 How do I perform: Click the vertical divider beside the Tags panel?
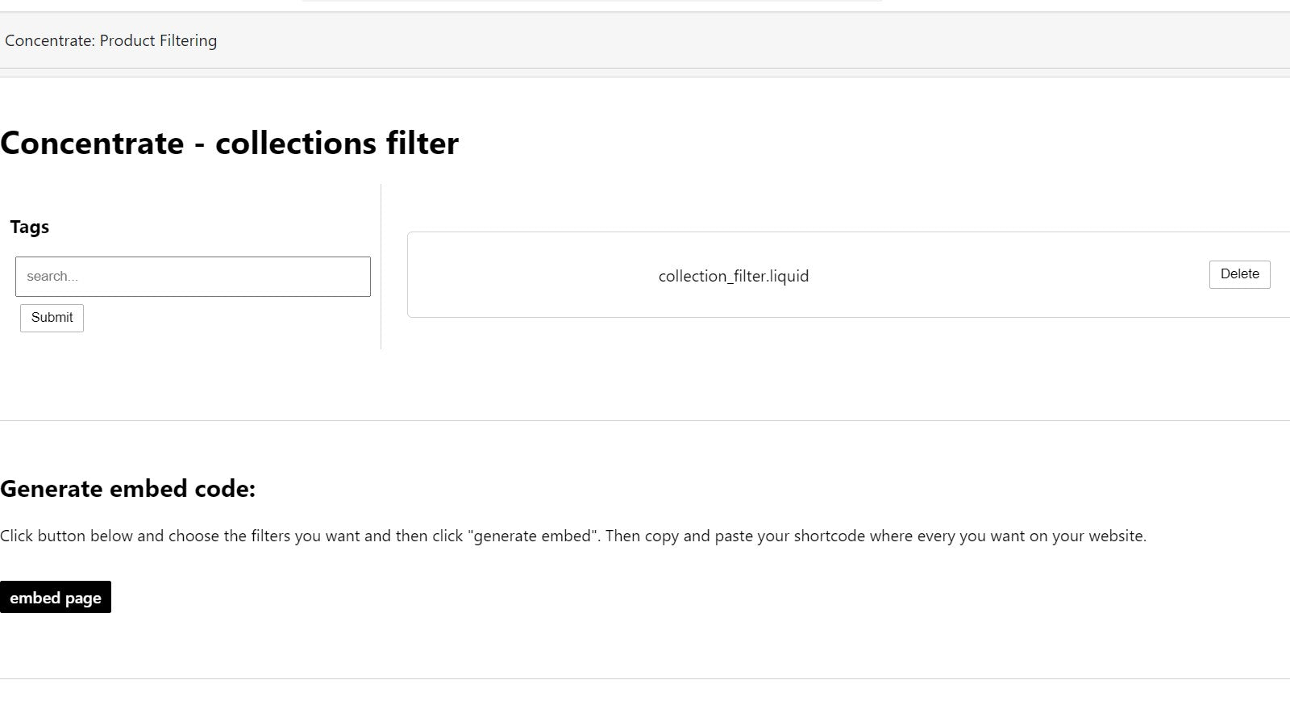(381, 266)
